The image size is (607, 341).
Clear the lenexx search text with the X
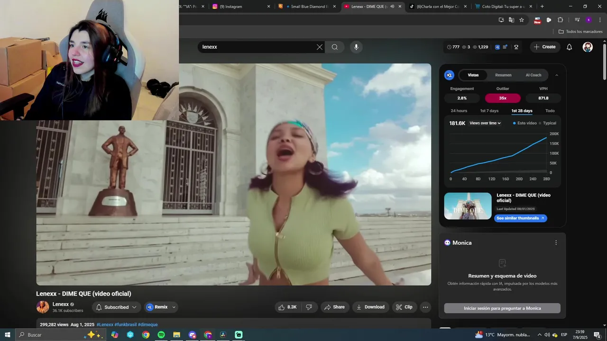pos(319,47)
